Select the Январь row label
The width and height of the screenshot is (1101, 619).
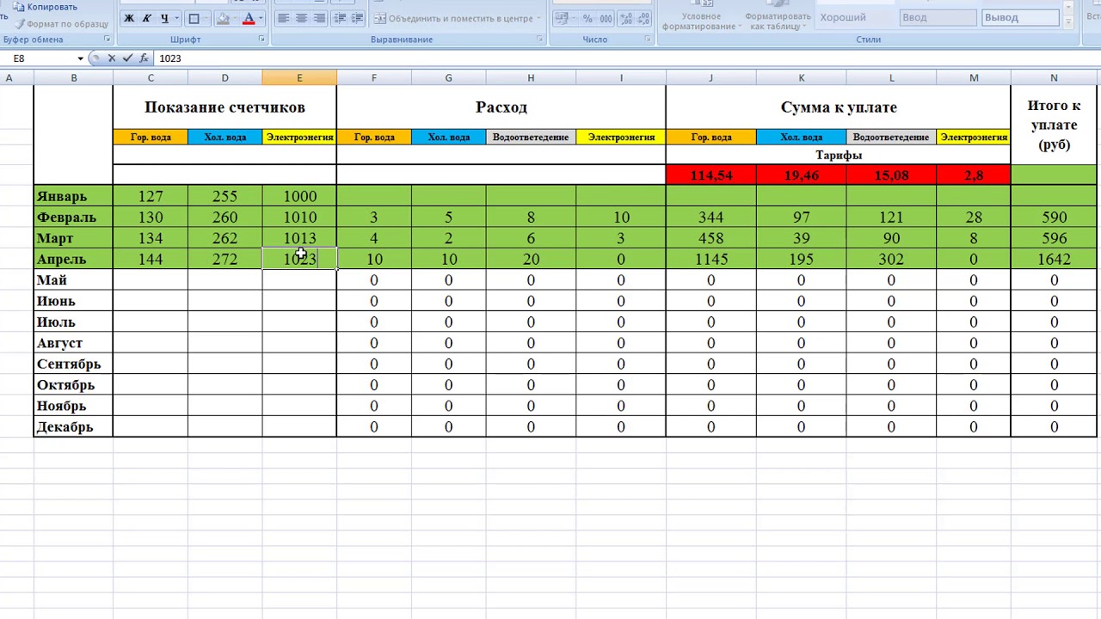73,196
